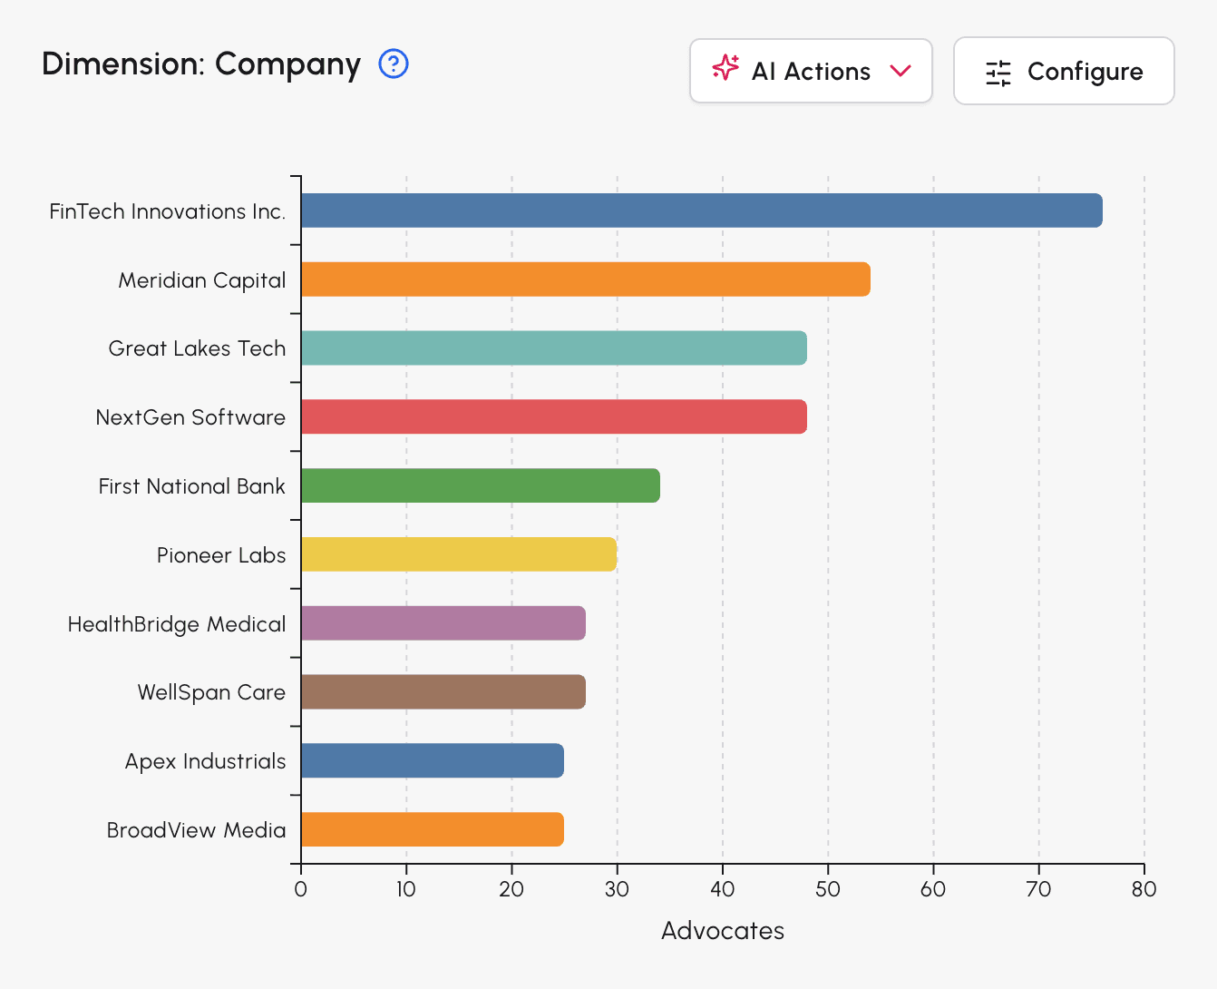This screenshot has height=989, width=1217.
Task: Click the "20" x-axis tick value
Action: 511,889
